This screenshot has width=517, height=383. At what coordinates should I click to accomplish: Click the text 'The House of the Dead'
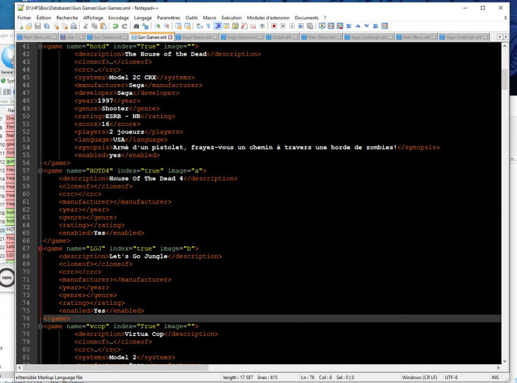coord(165,54)
